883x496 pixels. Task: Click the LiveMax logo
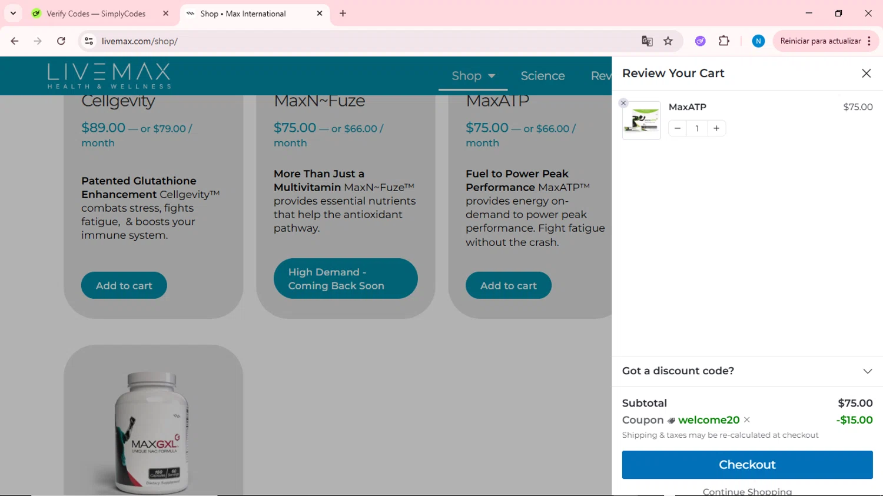coord(109,76)
